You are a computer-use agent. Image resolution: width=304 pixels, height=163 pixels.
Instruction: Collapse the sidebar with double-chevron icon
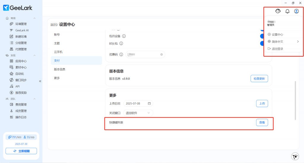pyautogui.click(x=40, y=81)
